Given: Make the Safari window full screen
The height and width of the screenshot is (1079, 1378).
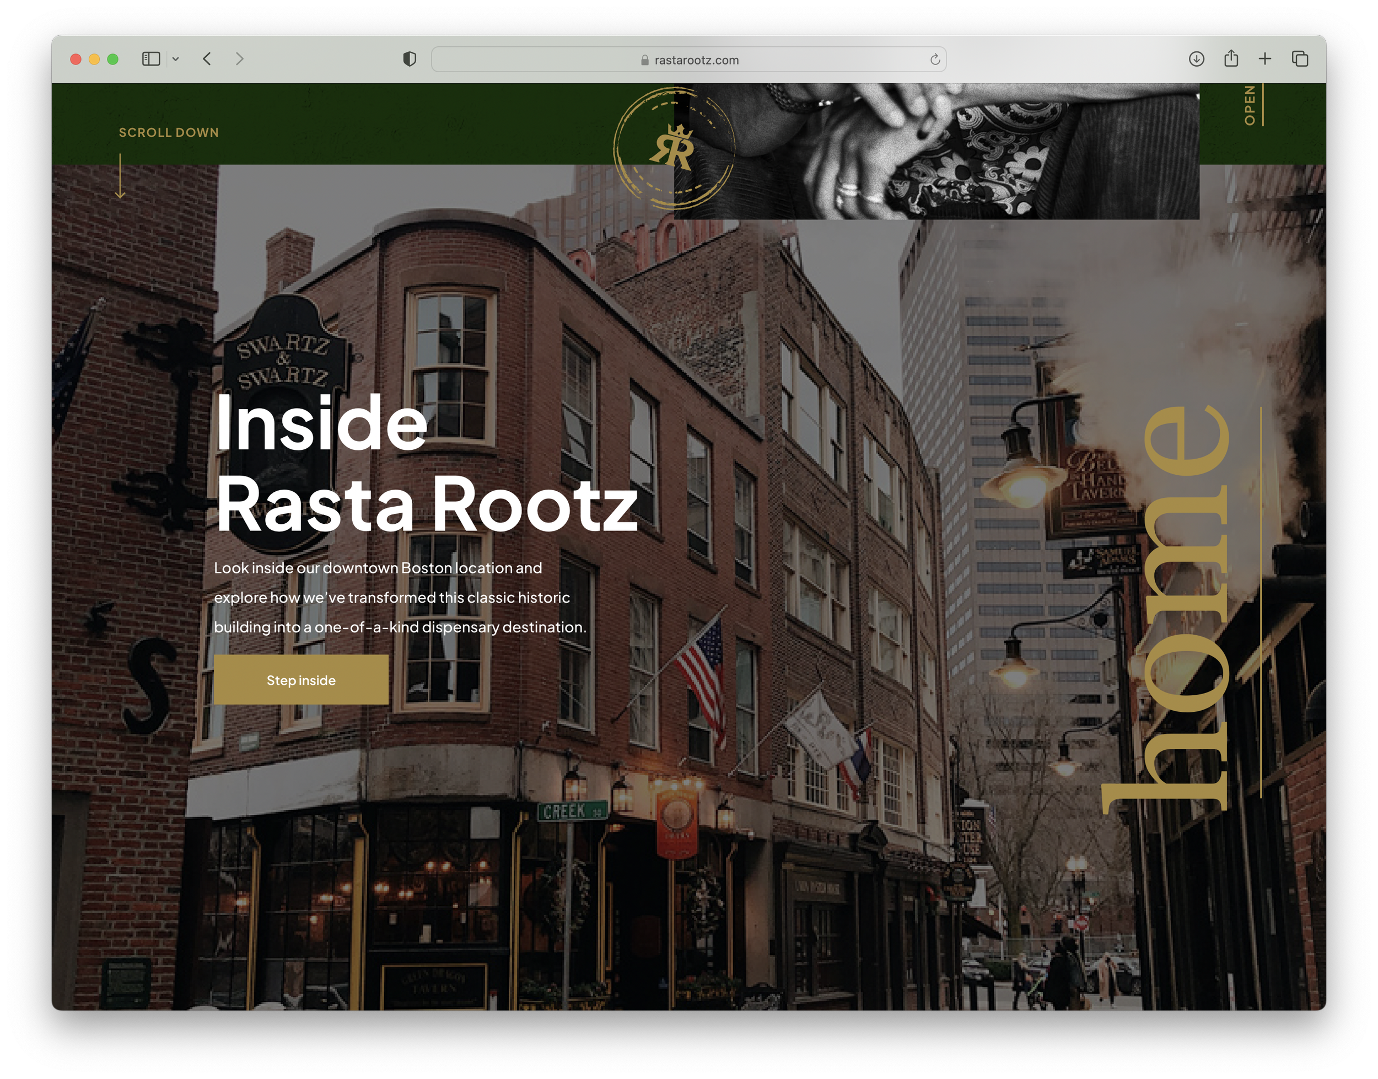Looking at the screenshot, I should point(113,60).
